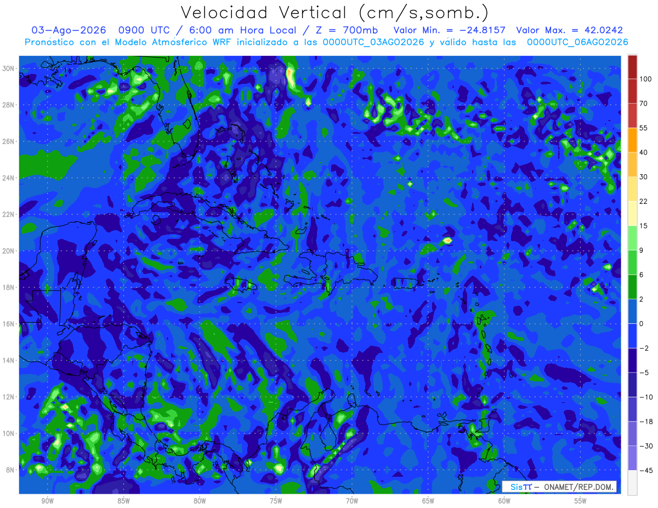Click the "55W" longitude label
This screenshot has width=658, height=508.
click(x=581, y=501)
